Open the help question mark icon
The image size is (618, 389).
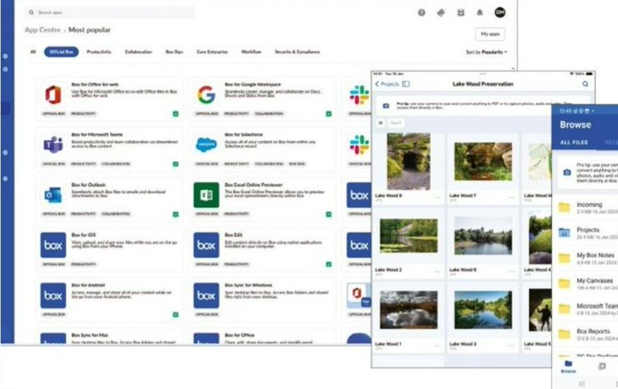(421, 13)
